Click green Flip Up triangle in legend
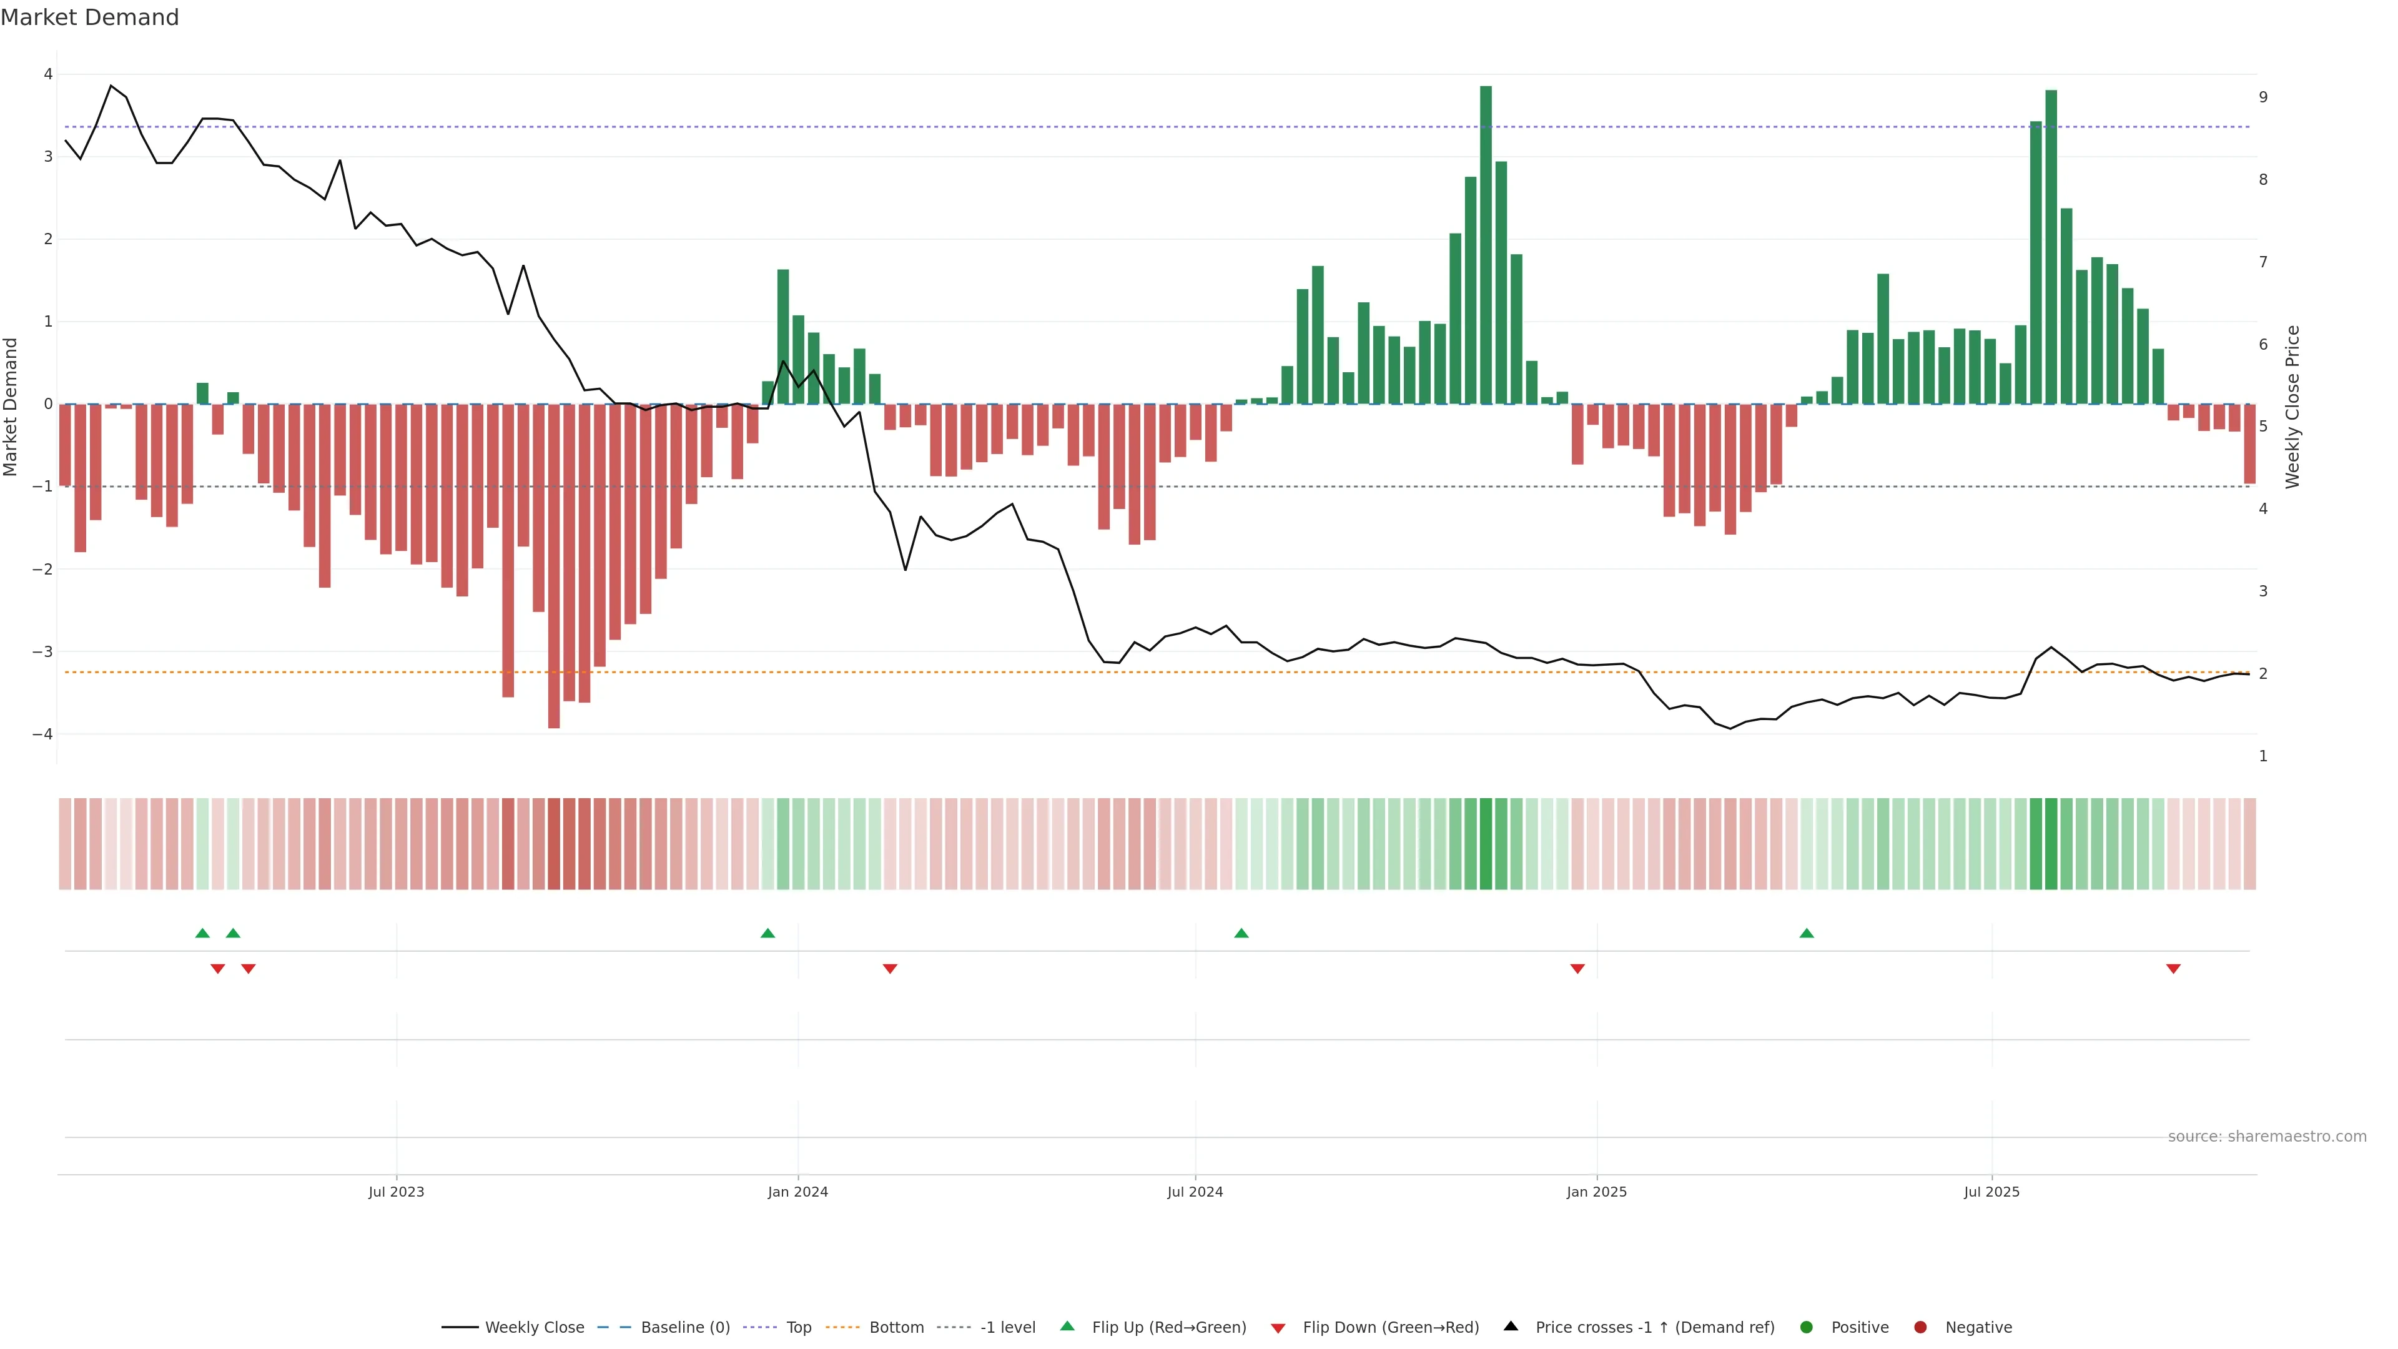The height and width of the screenshot is (1349, 2398). point(1068,1326)
